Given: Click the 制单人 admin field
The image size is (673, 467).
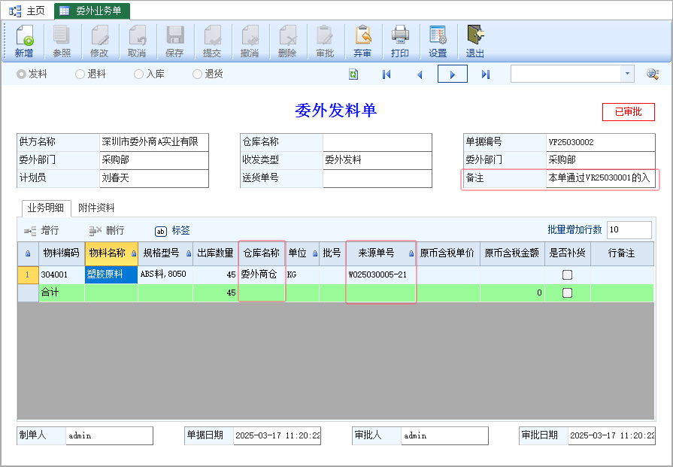Looking at the screenshot, I should 109,435.
